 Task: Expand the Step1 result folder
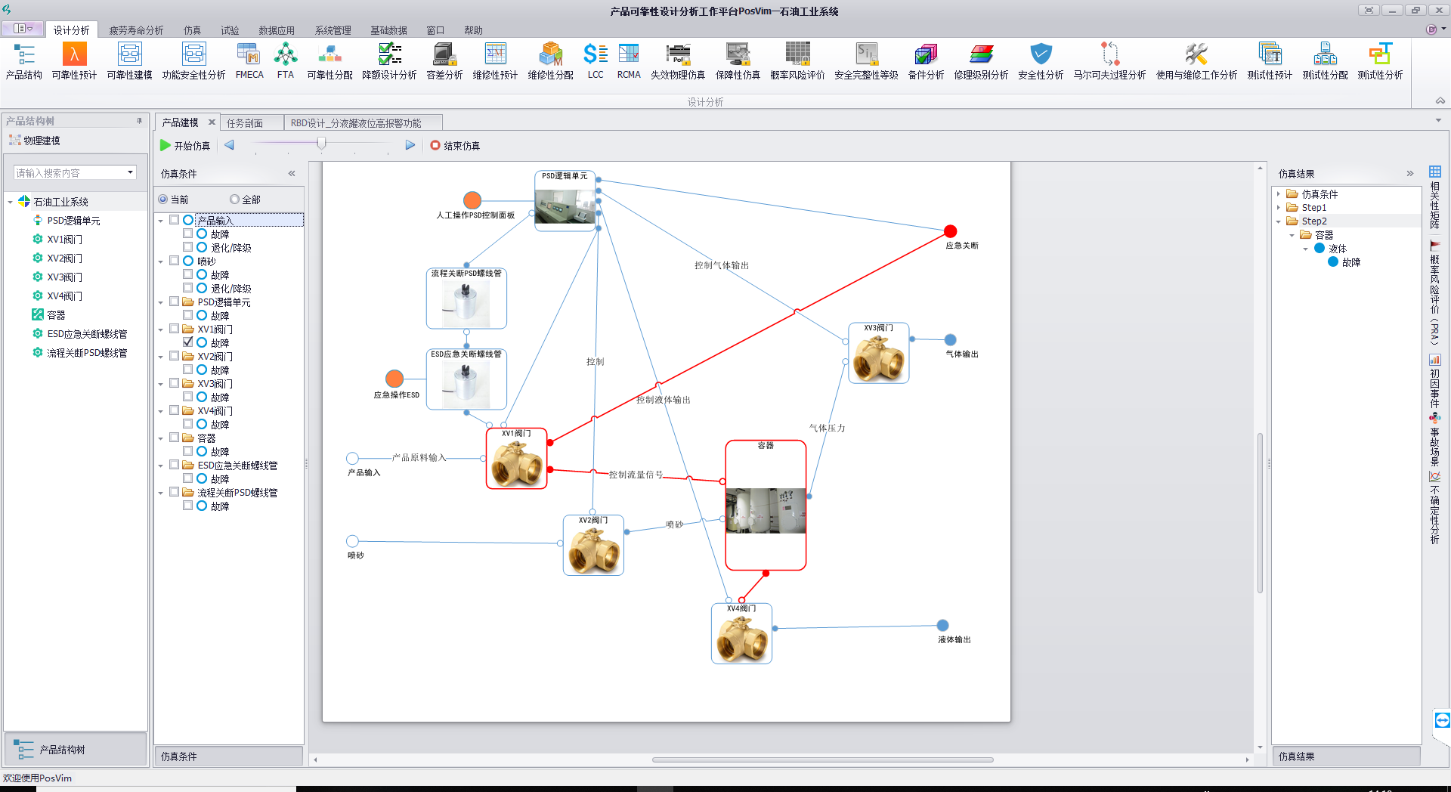(1279, 208)
